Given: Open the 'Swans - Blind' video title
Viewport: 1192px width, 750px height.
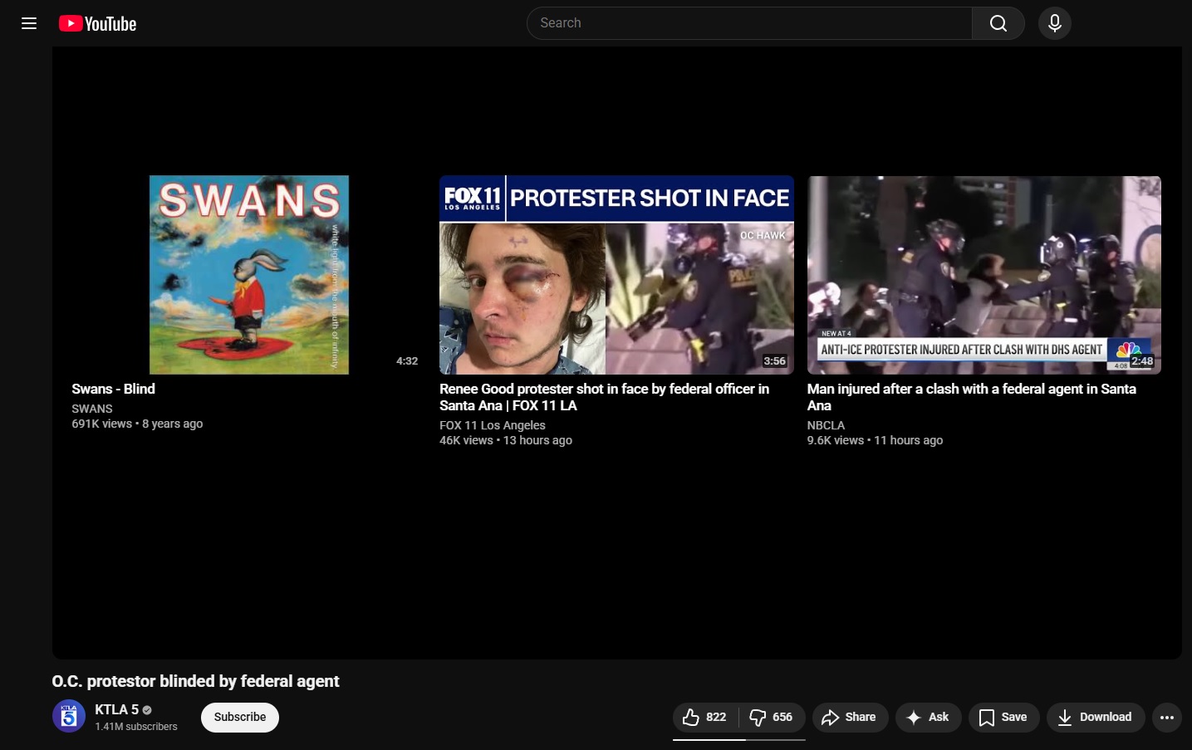Looking at the screenshot, I should tap(114, 389).
